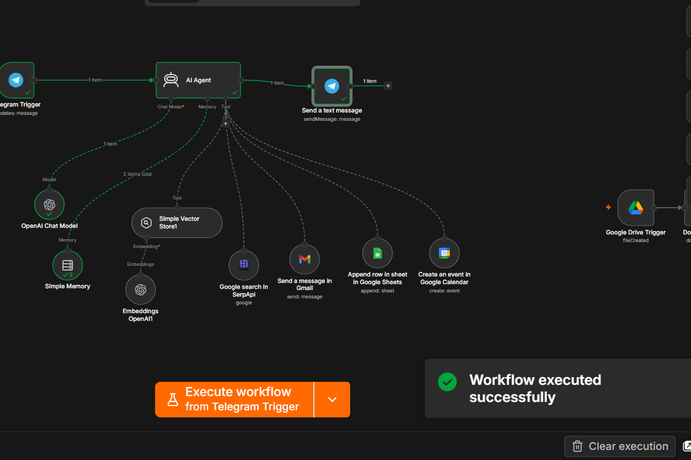Viewport: 691px width, 460px height.
Task: Click the 'Send a text message' label
Action: [x=332, y=111]
